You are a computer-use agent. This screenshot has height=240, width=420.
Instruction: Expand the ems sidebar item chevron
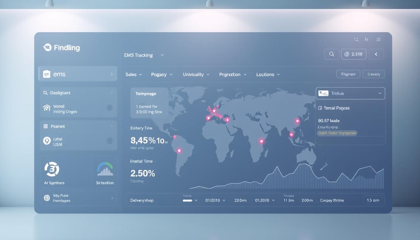[x=112, y=74]
